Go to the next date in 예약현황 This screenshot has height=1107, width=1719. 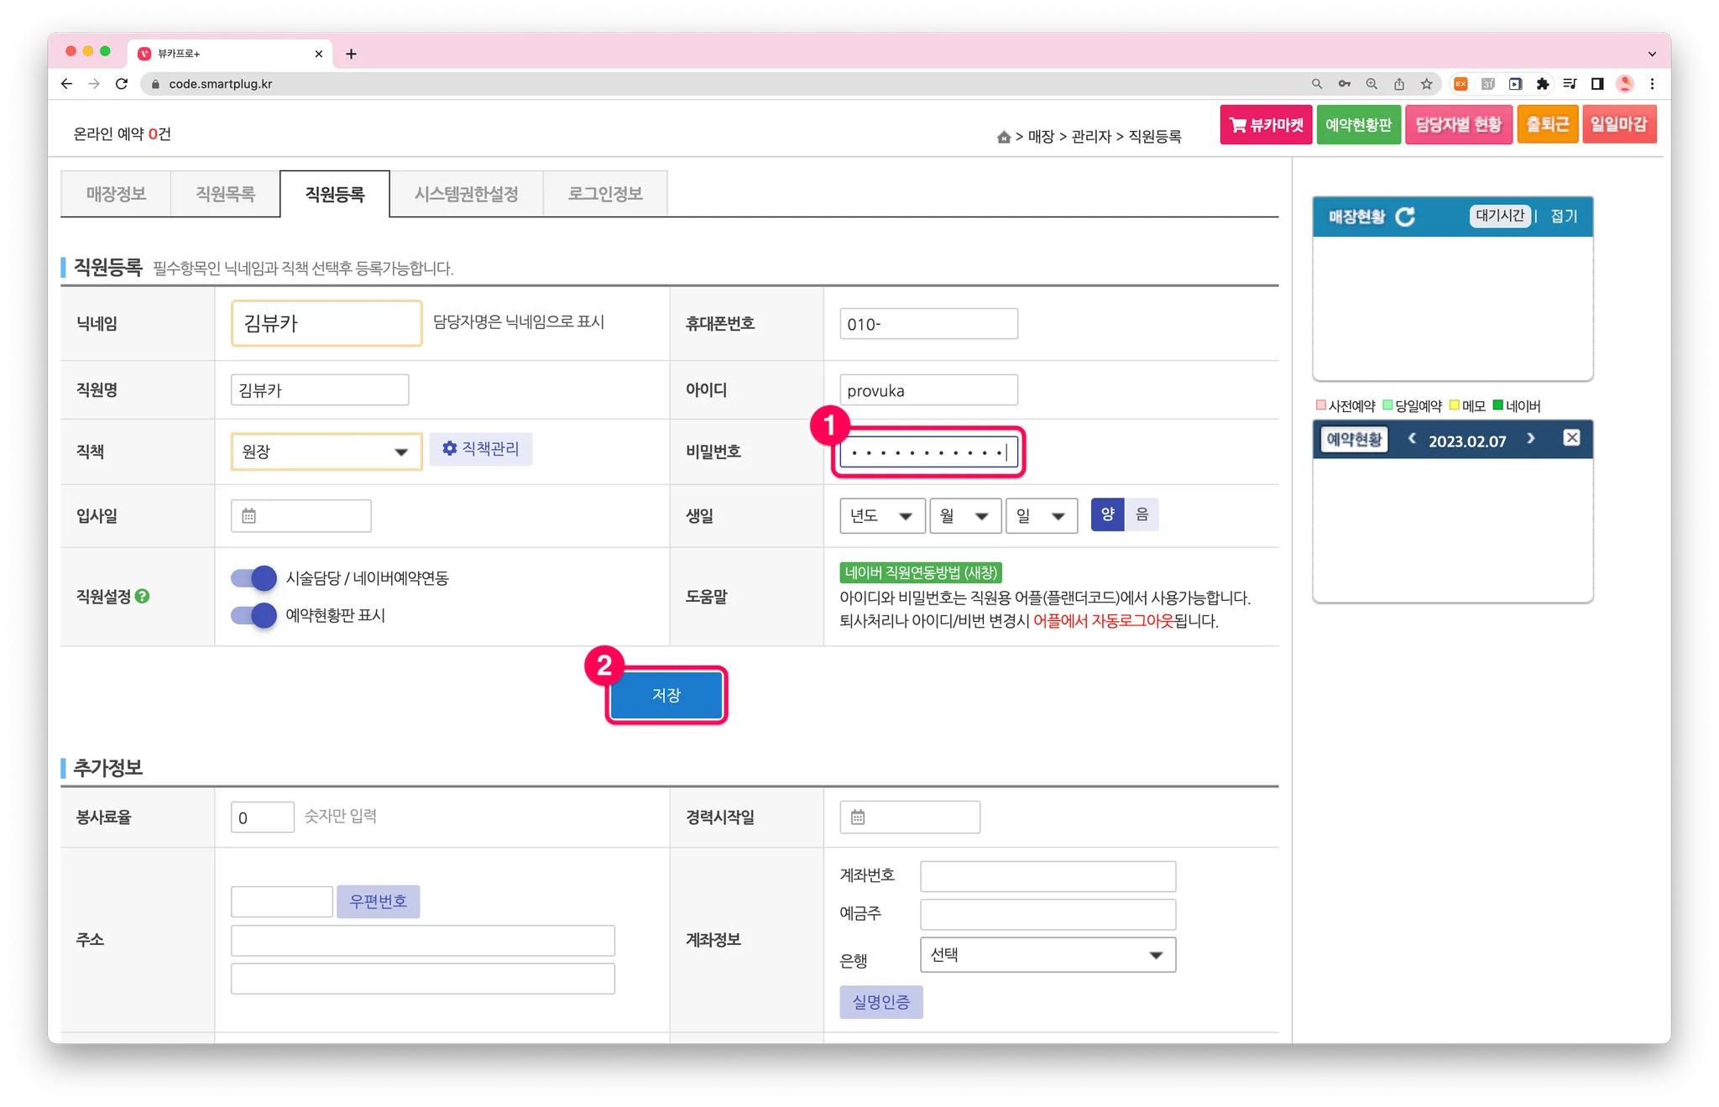tap(1531, 438)
